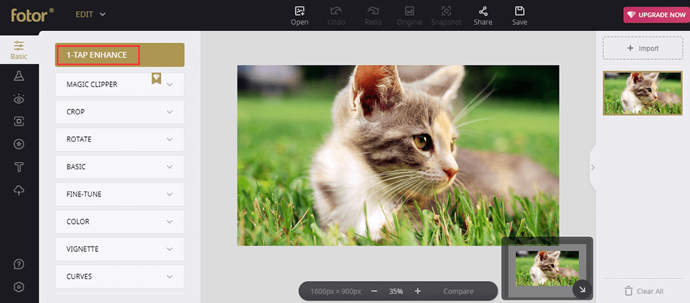Open the Stickers star icon in sidebar
This screenshot has height=303, width=690.
click(19, 144)
